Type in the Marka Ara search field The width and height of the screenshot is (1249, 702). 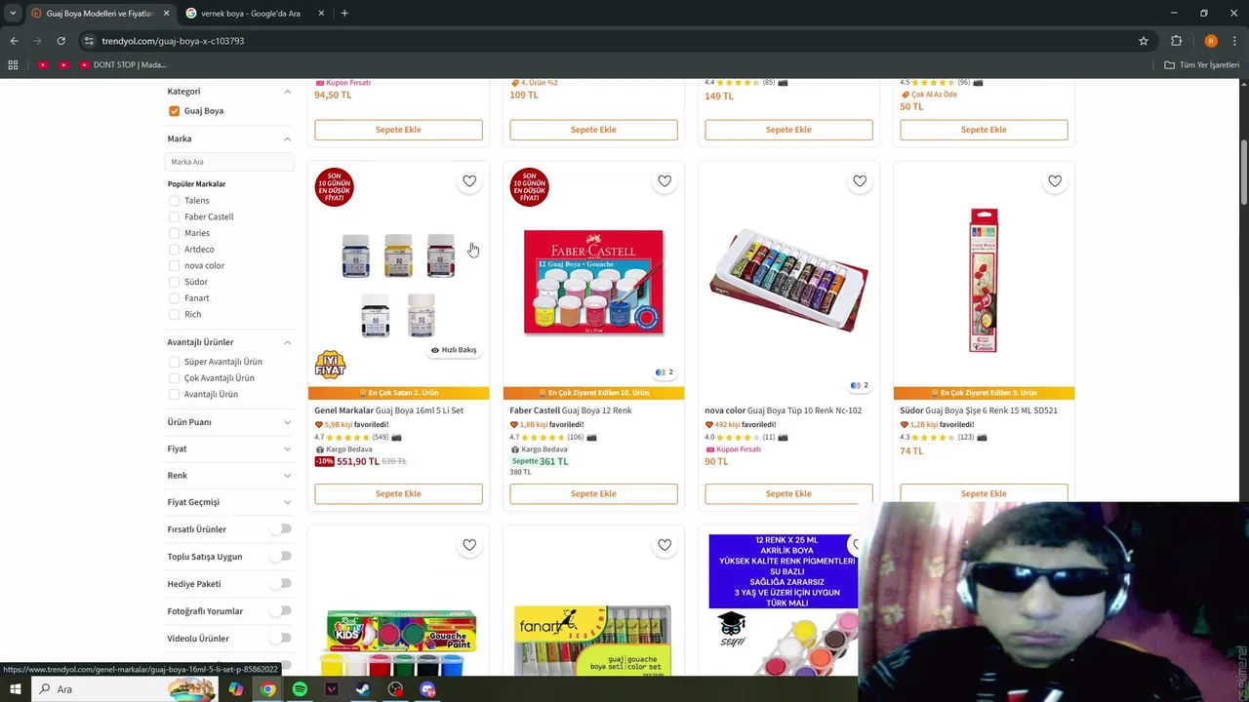click(x=229, y=162)
